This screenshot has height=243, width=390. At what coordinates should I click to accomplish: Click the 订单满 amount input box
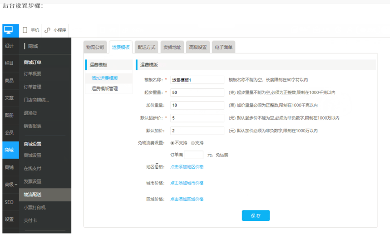point(193,155)
